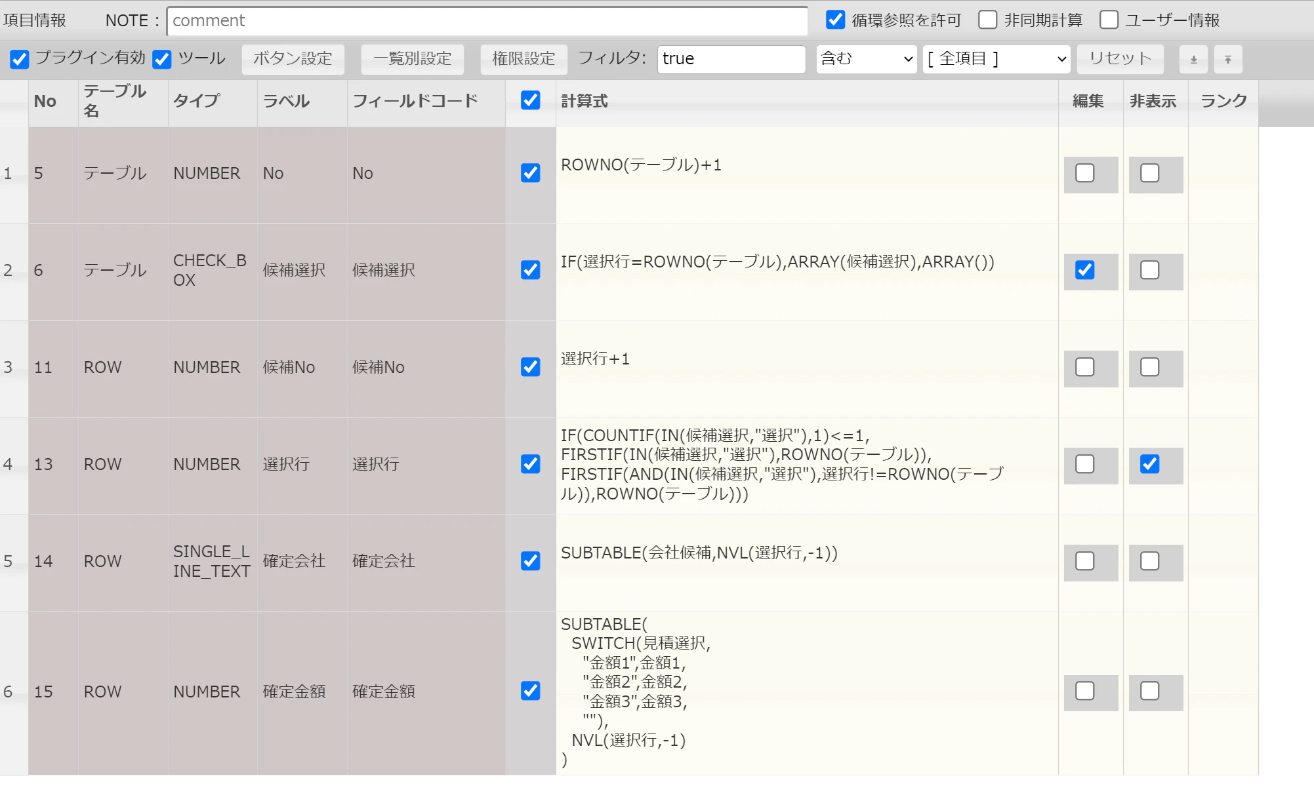
Task: Click the NOTE comment input field
Action: 487,21
